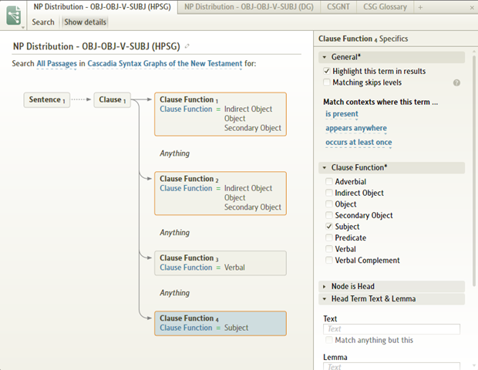Image resolution: width=478 pixels, height=370 pixels.
Task: Open the 'occurs at least once' dropdown
Action: pyautogui.click(x=358, y=143)
